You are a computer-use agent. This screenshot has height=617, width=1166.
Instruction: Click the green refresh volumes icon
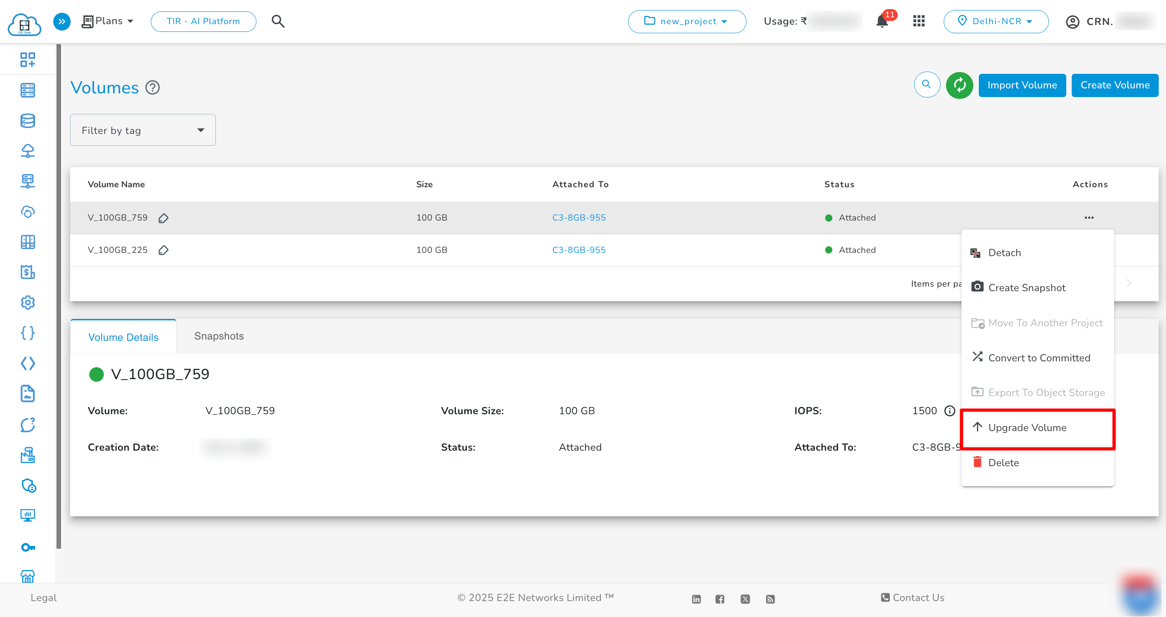pos(959,85)
